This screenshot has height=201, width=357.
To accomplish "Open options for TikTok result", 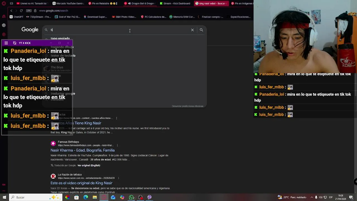I will (116, 118).
